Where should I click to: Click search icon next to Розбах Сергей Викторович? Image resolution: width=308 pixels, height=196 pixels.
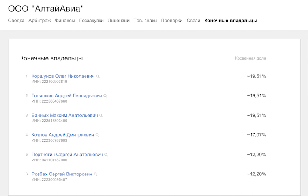pyautogui.click(x=96, y=174)
